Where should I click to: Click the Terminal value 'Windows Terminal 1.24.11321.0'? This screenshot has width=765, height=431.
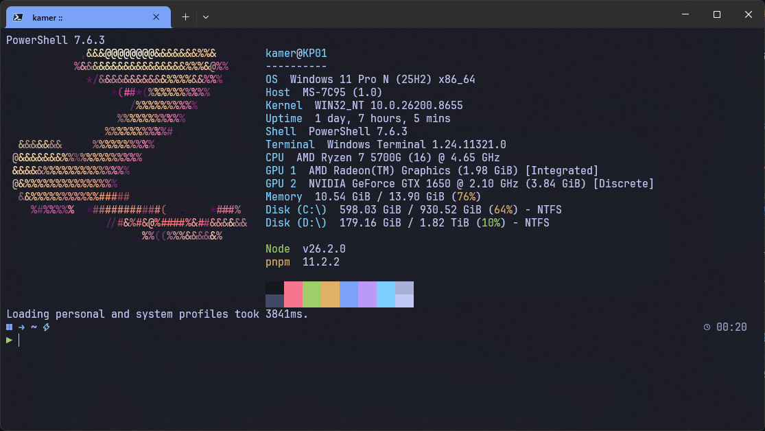(416, 145)
